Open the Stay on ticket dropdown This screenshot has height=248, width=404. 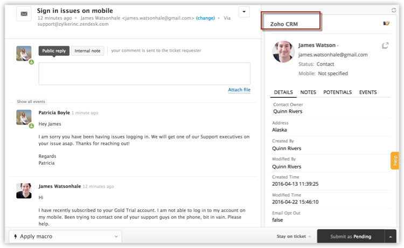pyautogui.click(x=294, y=236)
